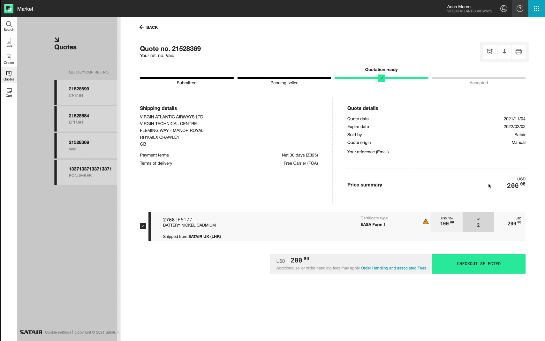Select the Quotes sidebar tab
The height and width of the screenshot is (341, 545).
9,76
